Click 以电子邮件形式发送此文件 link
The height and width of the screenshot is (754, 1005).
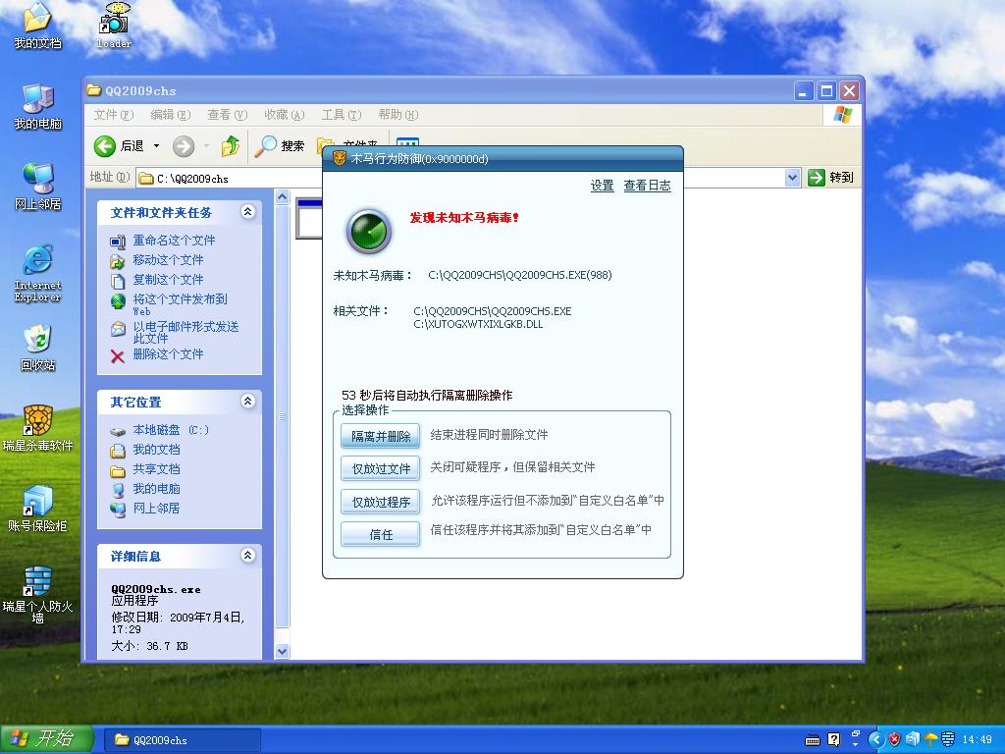(185, 332)
